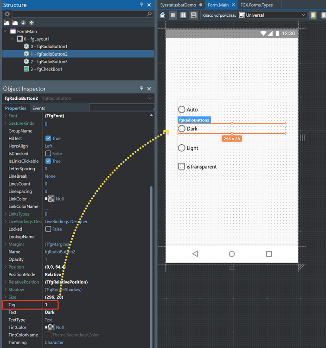Expand the LinksTypes property
Image resolution: width=326 pixels, height=348 pixels.
coord(5,214)
